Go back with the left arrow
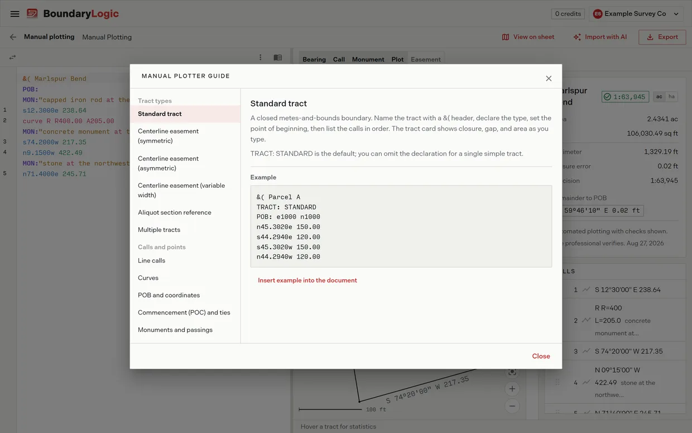The image size is (692, 433). pyautogui.click(x=13, y=37)
